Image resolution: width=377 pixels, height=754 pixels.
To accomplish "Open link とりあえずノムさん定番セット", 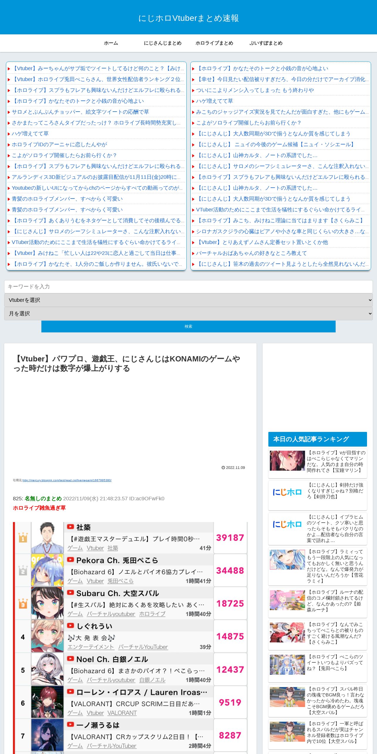I will click(x=262, y=242).
